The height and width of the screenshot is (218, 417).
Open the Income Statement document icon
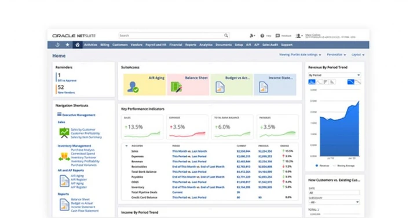[x=264, y=87]
